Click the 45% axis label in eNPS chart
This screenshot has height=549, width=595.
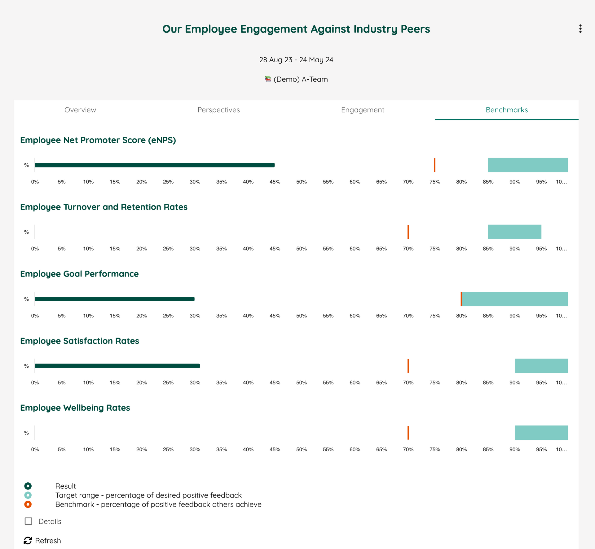coord(275,182)
